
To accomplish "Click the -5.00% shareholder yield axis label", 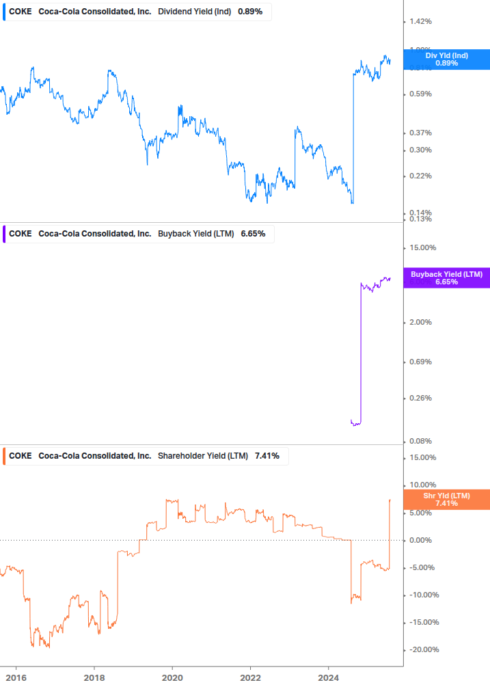I will tap(422, 568).
